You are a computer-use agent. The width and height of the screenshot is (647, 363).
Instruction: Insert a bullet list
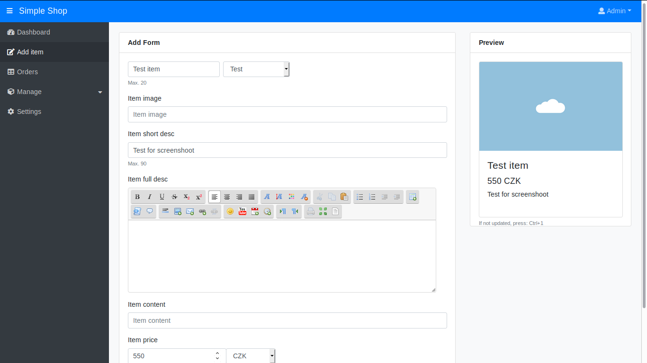pyautogui.click(x=360, y=197)
